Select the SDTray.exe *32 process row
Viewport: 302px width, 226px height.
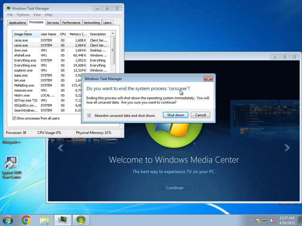pyautogui.click(x=47, y=100)
